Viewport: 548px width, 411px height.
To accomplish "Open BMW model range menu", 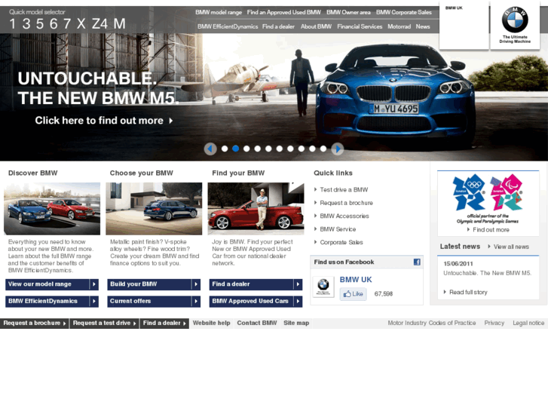I will tap(219, 12).
